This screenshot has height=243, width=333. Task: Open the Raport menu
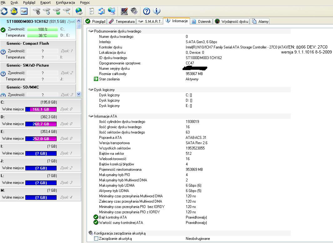(x=45, y=3)
